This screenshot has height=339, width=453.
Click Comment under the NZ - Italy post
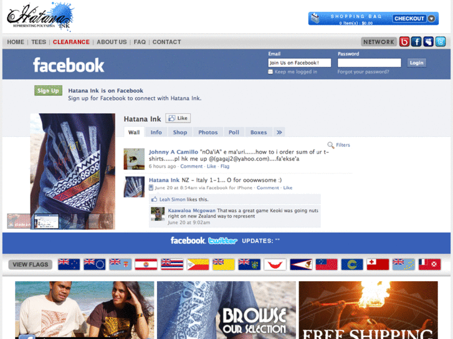coord(268,187)
